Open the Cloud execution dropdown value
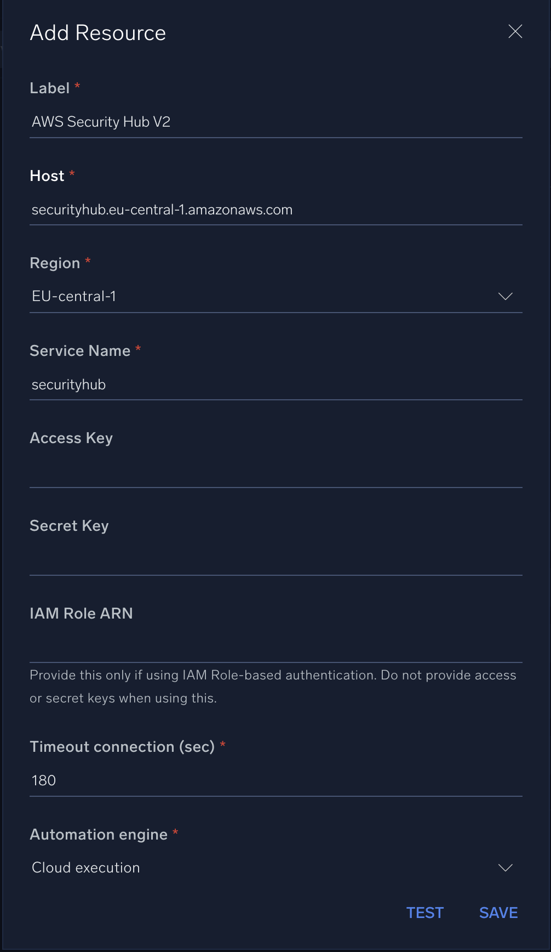This screenshot has height=952, width=551. pyautogui.click(x=86, y=868)
